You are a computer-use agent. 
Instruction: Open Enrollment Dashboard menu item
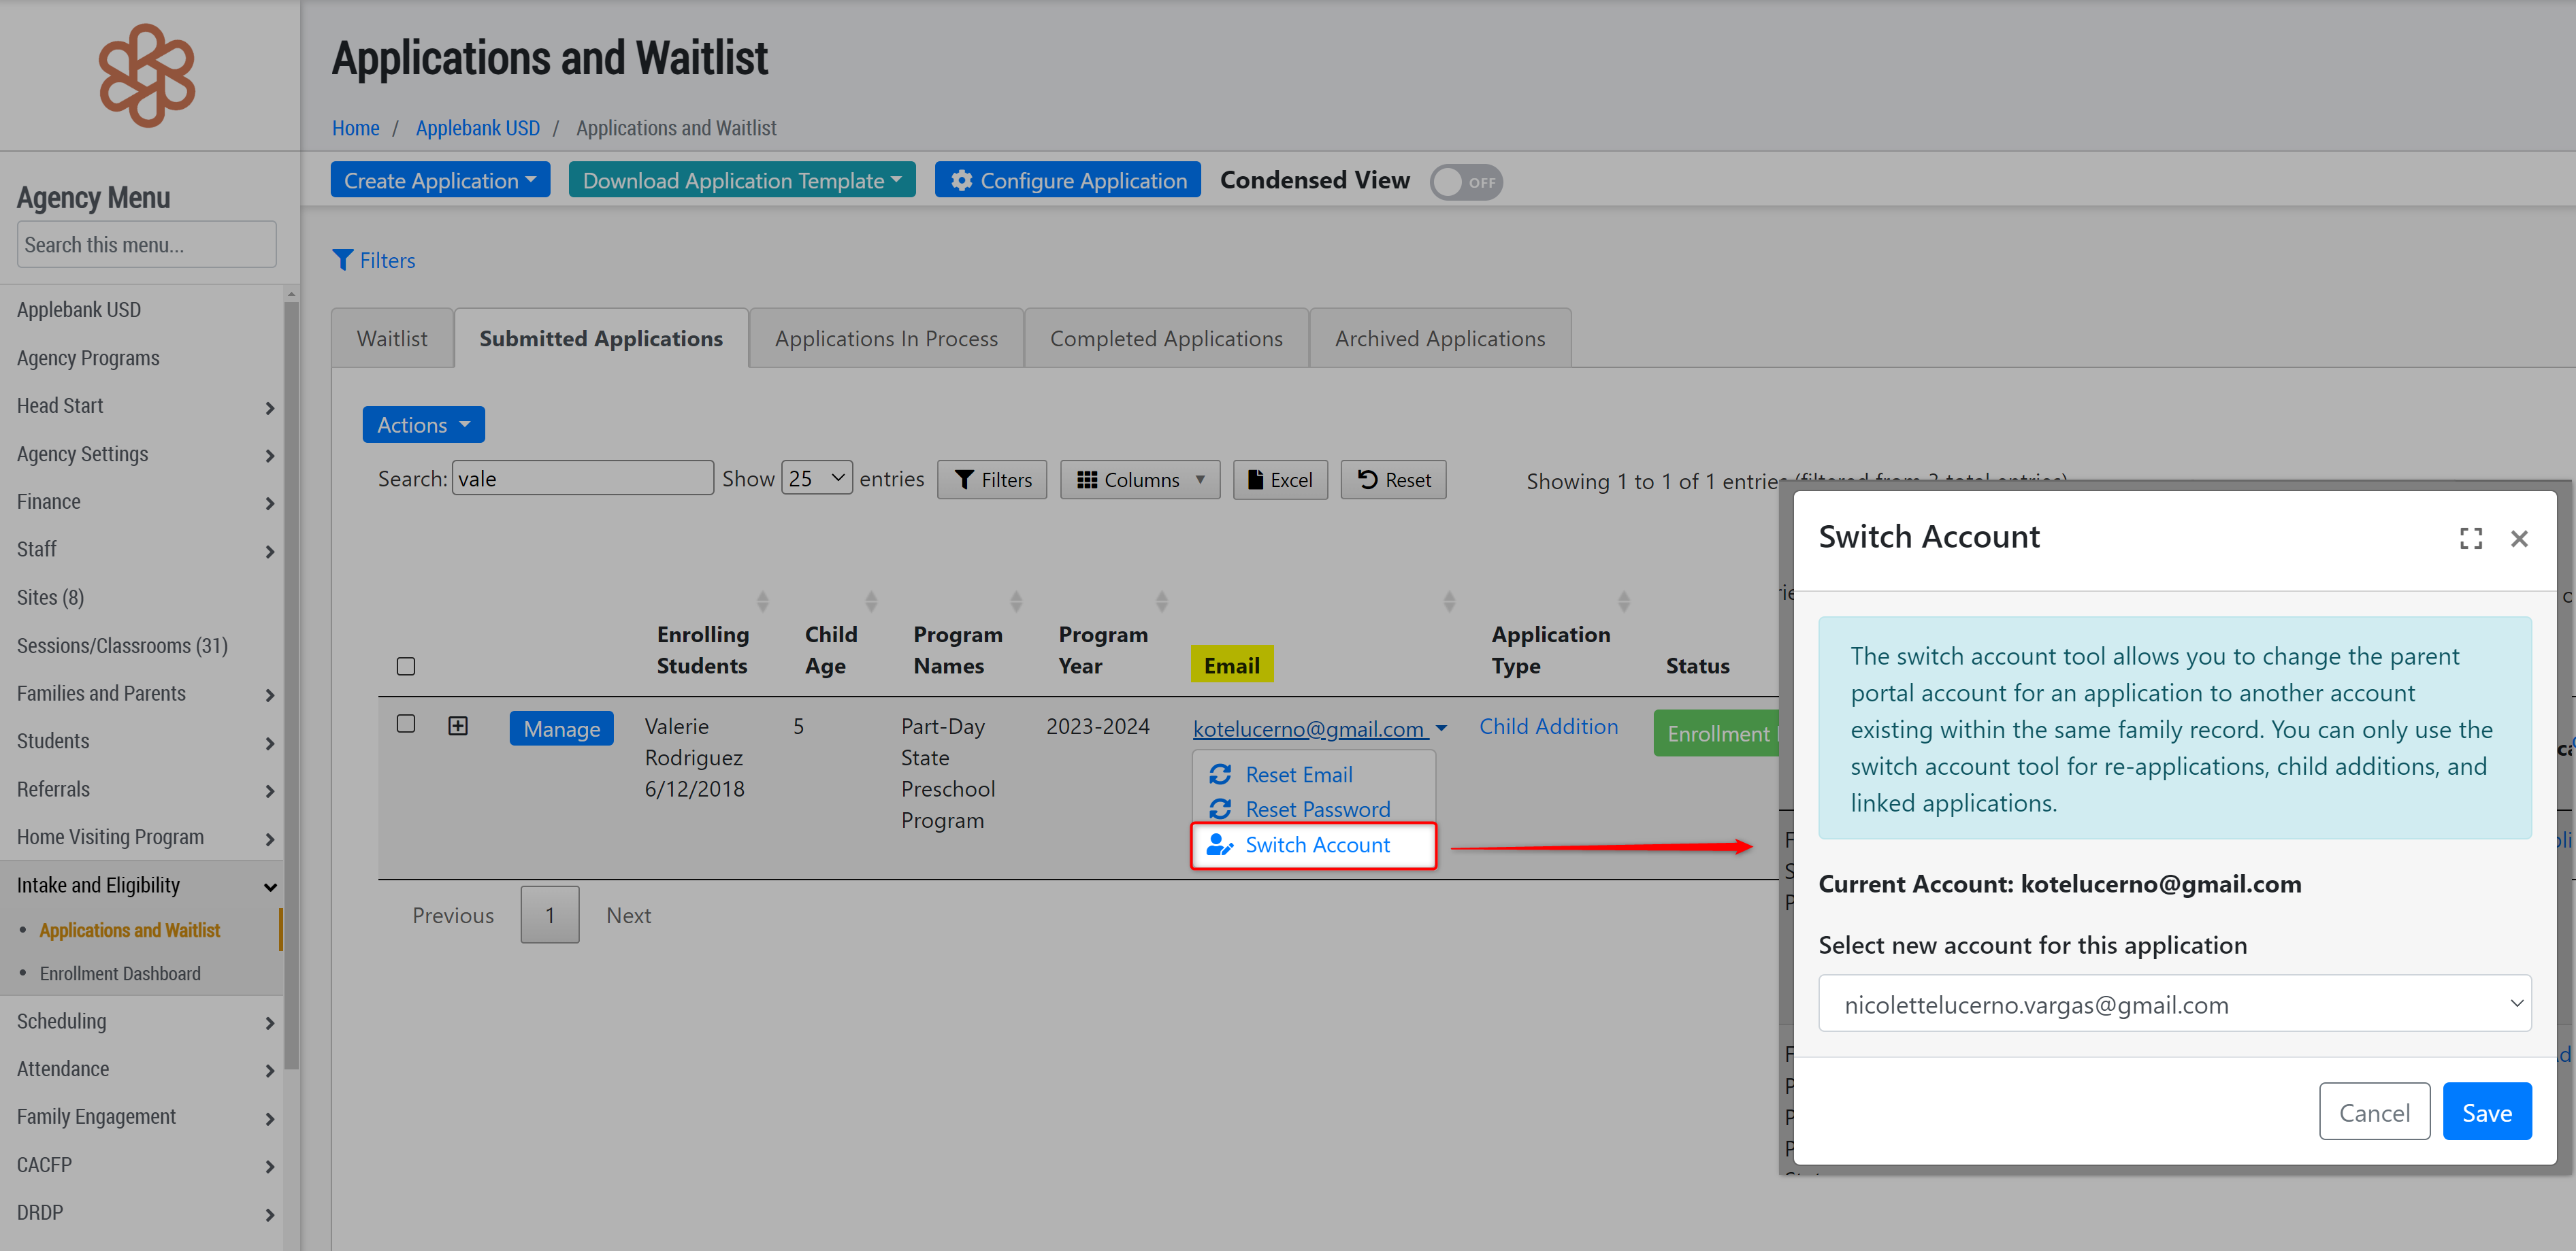tap(120, 973)
